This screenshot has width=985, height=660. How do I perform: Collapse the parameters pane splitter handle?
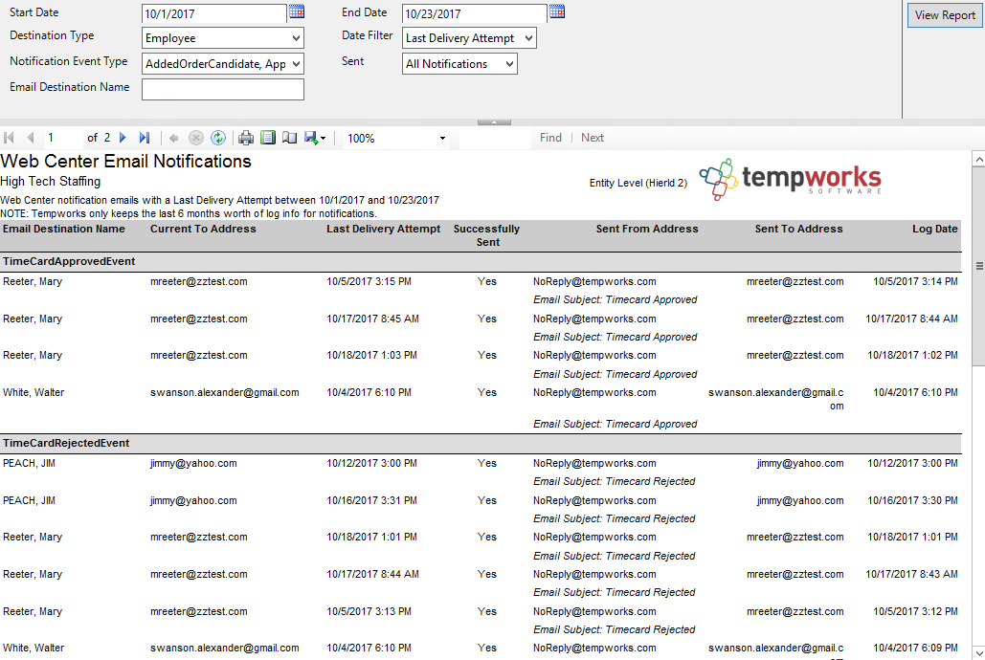(494, 121)
